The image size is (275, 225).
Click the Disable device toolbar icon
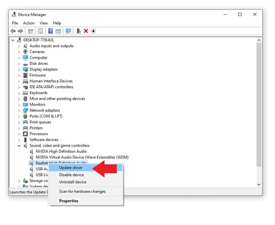(x=93, y=31)
